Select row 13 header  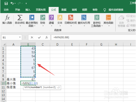[3, 95]
